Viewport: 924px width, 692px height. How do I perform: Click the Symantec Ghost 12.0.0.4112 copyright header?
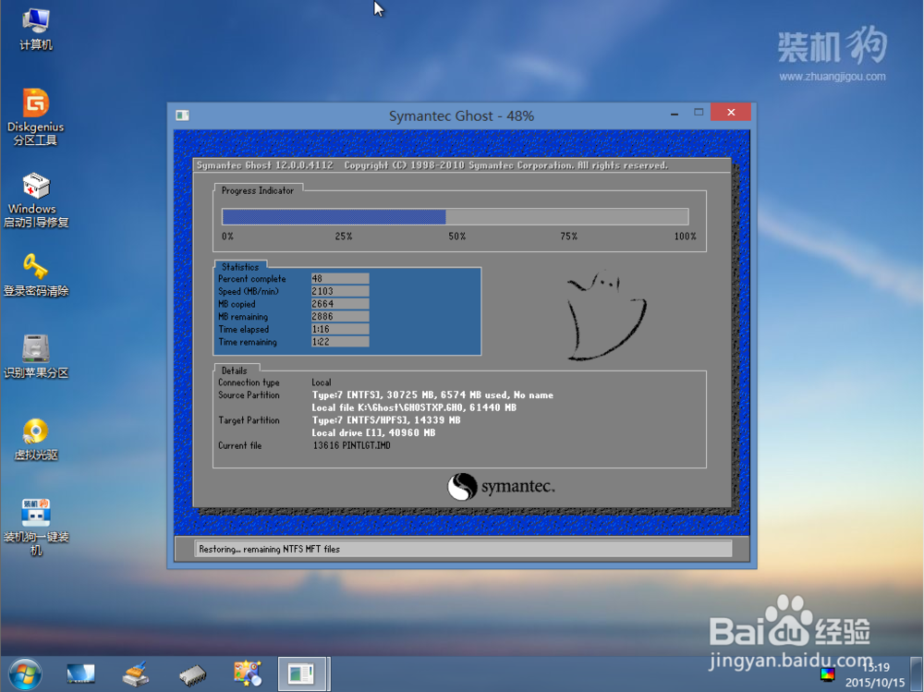tap(432, 165)
